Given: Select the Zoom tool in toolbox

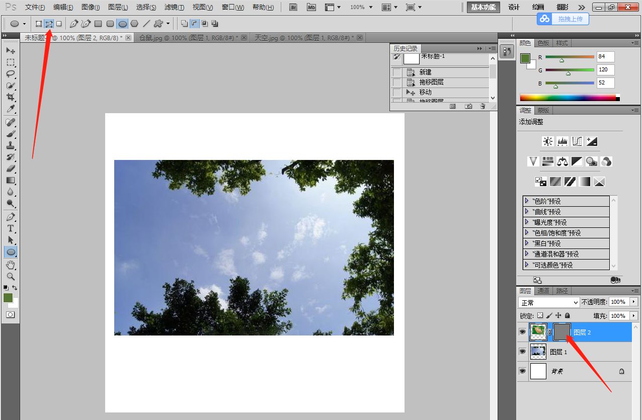Looking at the screenshot, I should click(11, 276).
